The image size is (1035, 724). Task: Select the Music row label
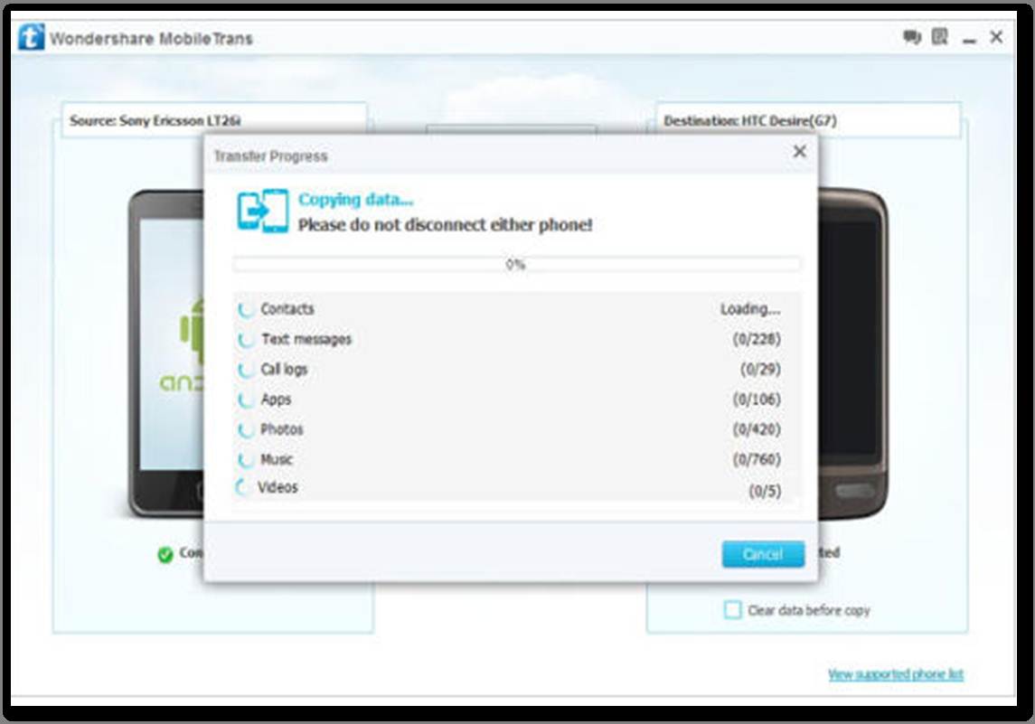coord(277,459)
